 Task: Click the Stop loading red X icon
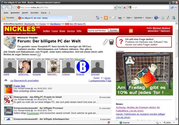(x=125, y=7)
